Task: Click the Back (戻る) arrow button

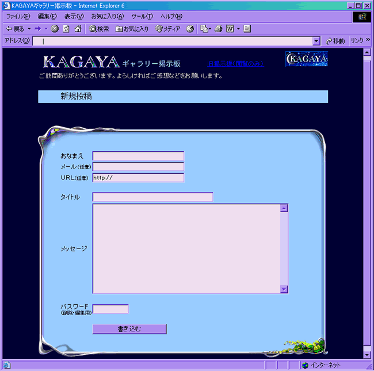Action: 15,29
